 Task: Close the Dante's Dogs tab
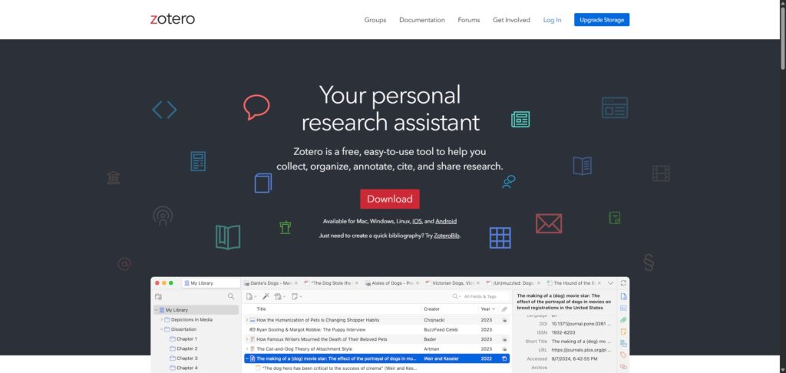click(x=296, y=283)
